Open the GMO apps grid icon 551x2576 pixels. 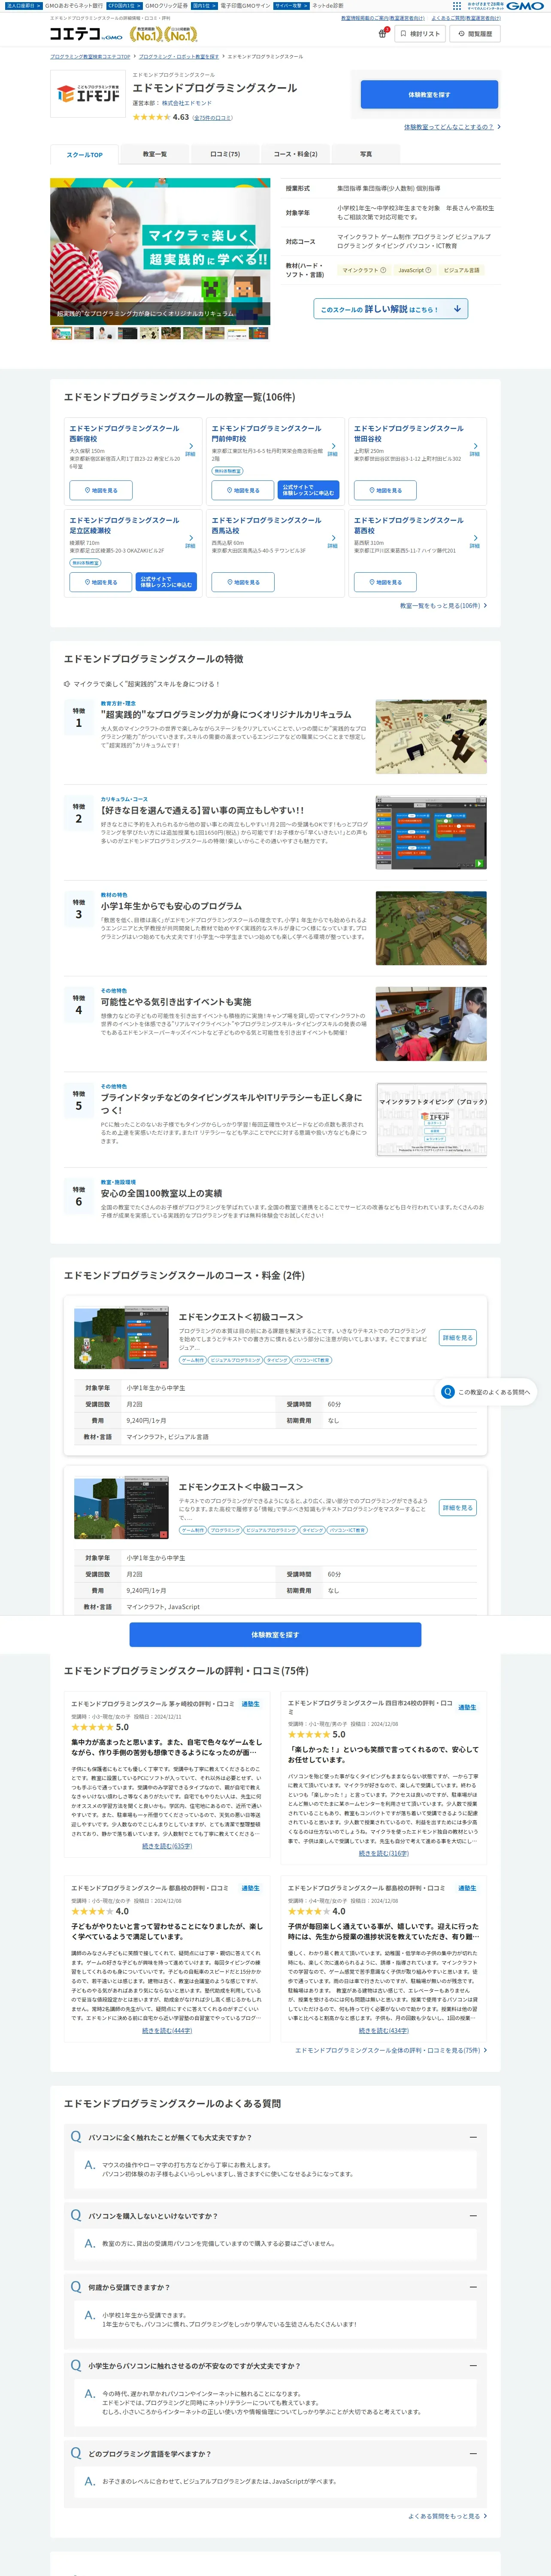tap(457, 6)
